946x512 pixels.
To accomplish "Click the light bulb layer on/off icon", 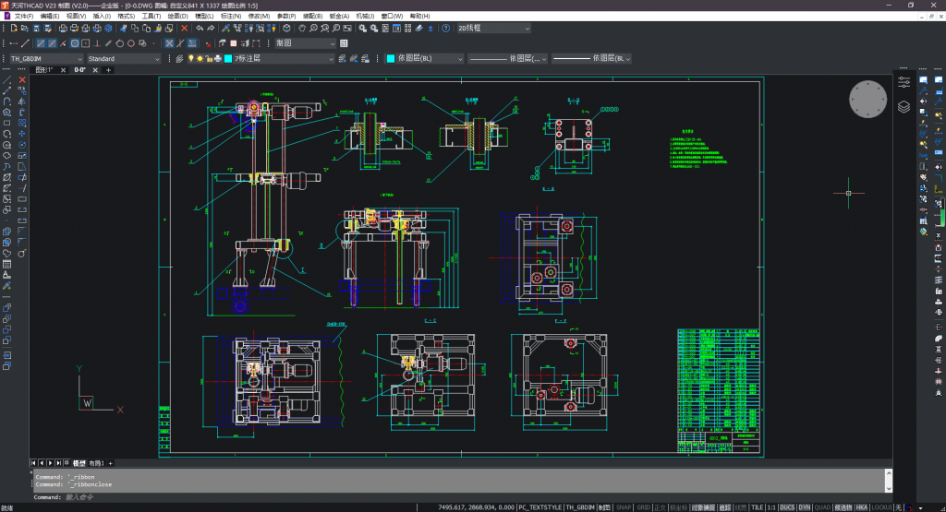I will click(x=191, y=59).
